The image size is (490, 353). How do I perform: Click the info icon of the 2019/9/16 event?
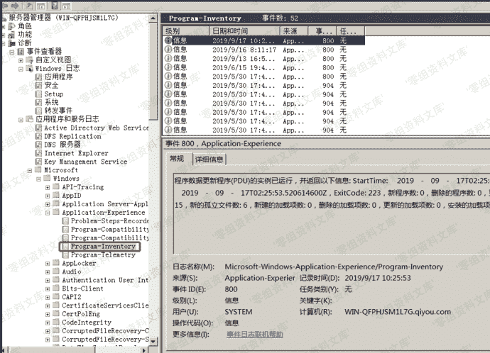point(168,50)
